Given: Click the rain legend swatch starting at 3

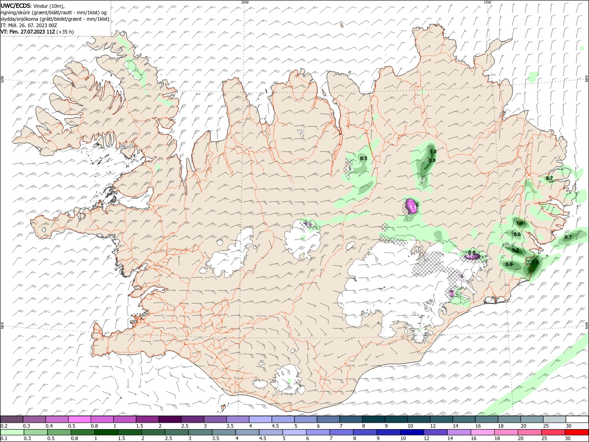Looking at the screenshot, I should 200,432.
